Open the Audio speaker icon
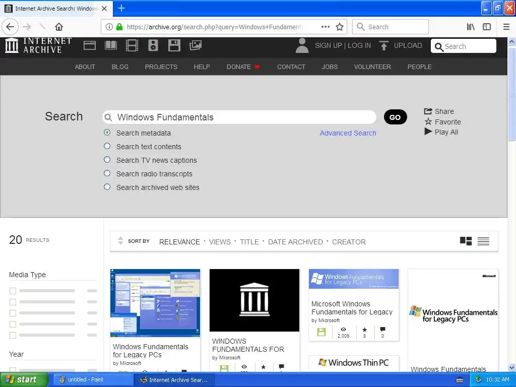 (x=153, y=45)
